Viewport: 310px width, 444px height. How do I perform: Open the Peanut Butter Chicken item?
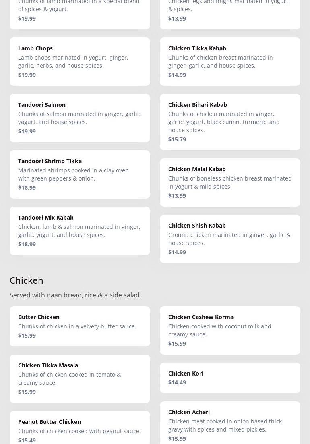point(80,429)
